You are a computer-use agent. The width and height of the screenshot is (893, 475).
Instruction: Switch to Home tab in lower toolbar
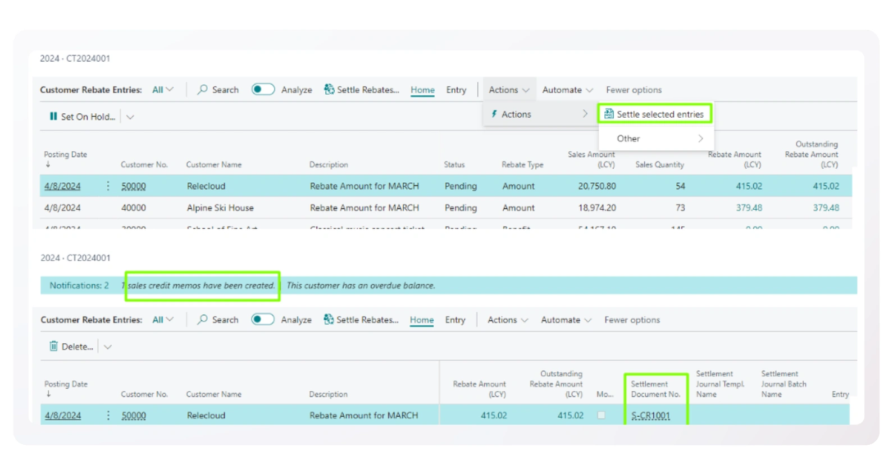[x=422, y=320]
